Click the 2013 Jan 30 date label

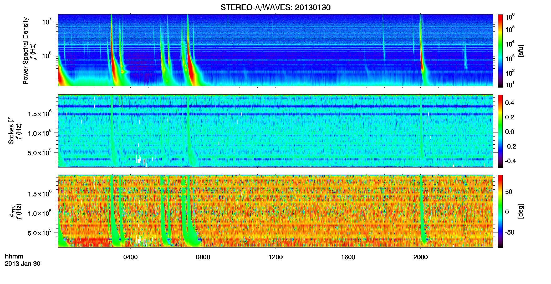coord(23,264)
